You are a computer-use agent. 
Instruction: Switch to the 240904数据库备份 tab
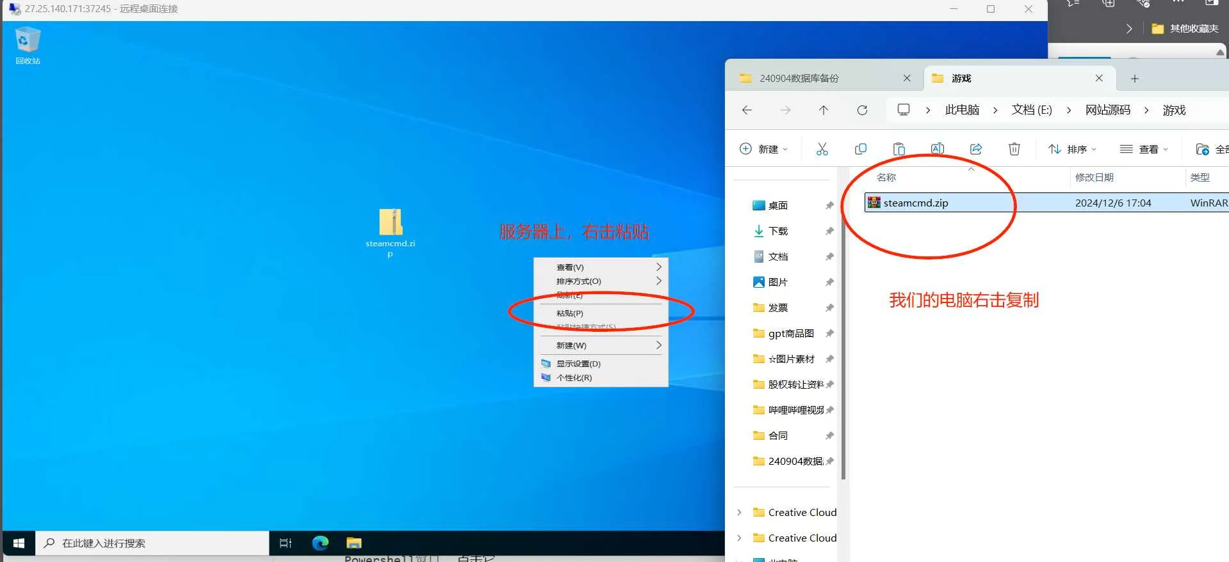(x=825, y=78)
